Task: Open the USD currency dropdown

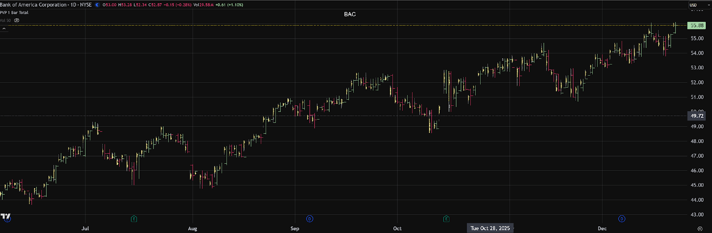Action: tap(699, 5)
